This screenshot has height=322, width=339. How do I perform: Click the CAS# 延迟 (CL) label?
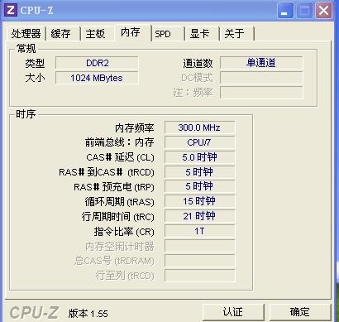pos(120,157)
